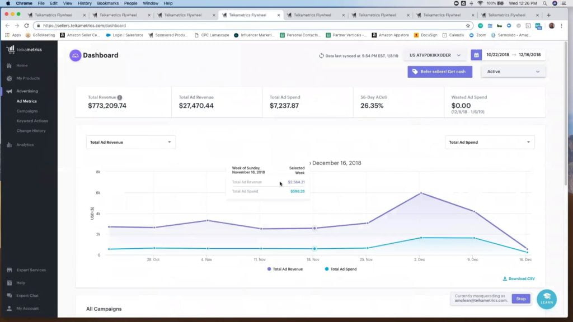Open the My Products sidebar item
Image resolution: width=573 pixels, height=322 pixels.
click(28, 78)
